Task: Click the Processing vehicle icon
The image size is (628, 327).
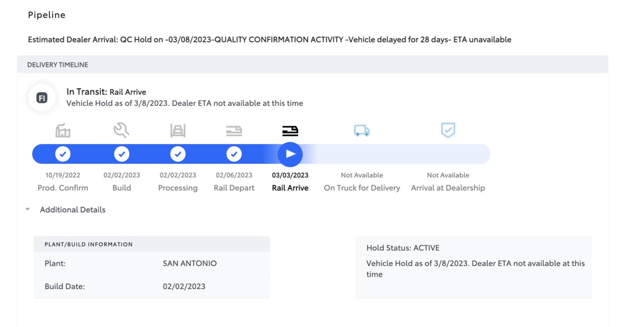Action: coord(178,130)
